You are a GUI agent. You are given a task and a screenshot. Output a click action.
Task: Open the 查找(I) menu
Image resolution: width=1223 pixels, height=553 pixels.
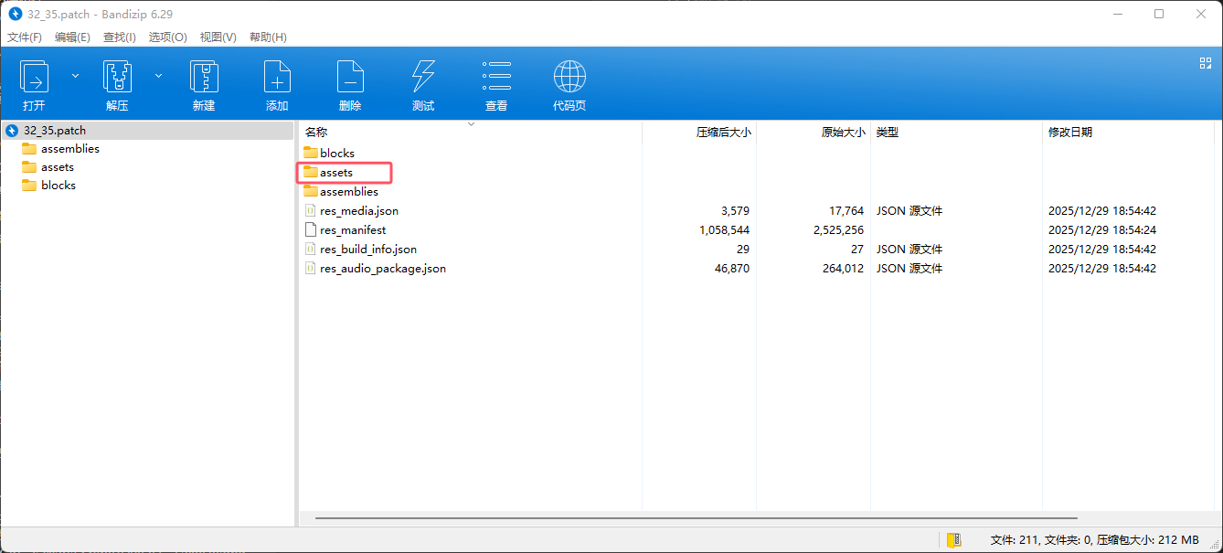120,37
